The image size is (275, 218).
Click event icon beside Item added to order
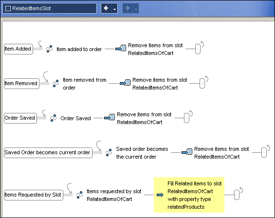[50, 49]
